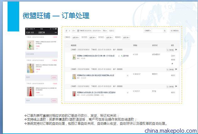Tap the red dress image in phone list
The height and width of the screenshot is (134, 198).
30,92
